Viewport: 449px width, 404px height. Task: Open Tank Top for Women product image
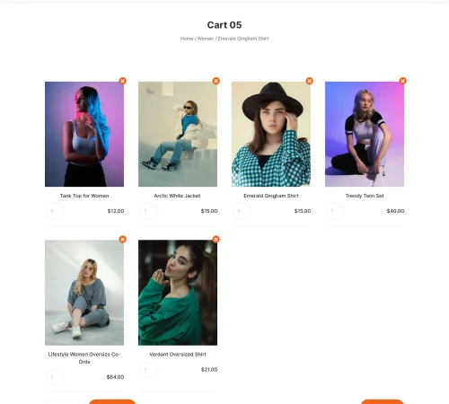84,134
